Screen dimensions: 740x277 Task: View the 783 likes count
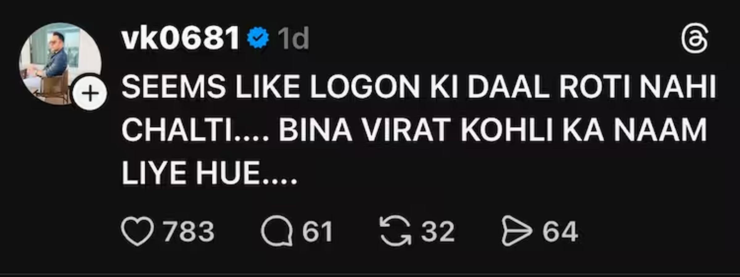(188, 231)
